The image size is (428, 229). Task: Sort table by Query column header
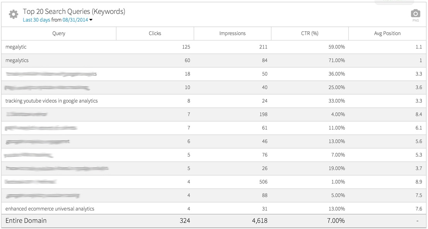click(x=59, y=34)
